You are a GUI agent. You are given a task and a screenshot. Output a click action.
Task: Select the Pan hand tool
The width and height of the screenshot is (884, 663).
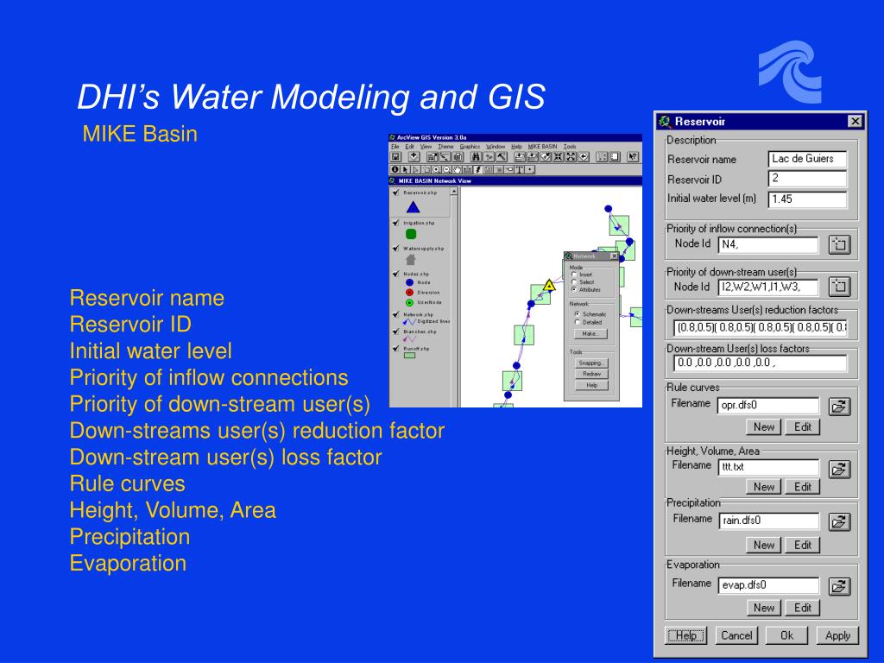point(458,170)
